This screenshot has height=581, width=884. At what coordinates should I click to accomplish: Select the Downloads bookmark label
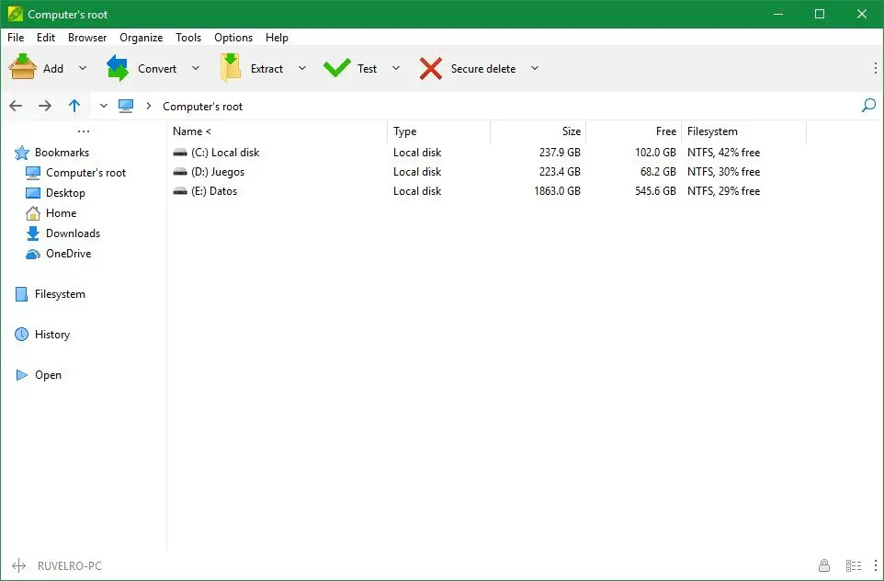(x=74, y=234)
